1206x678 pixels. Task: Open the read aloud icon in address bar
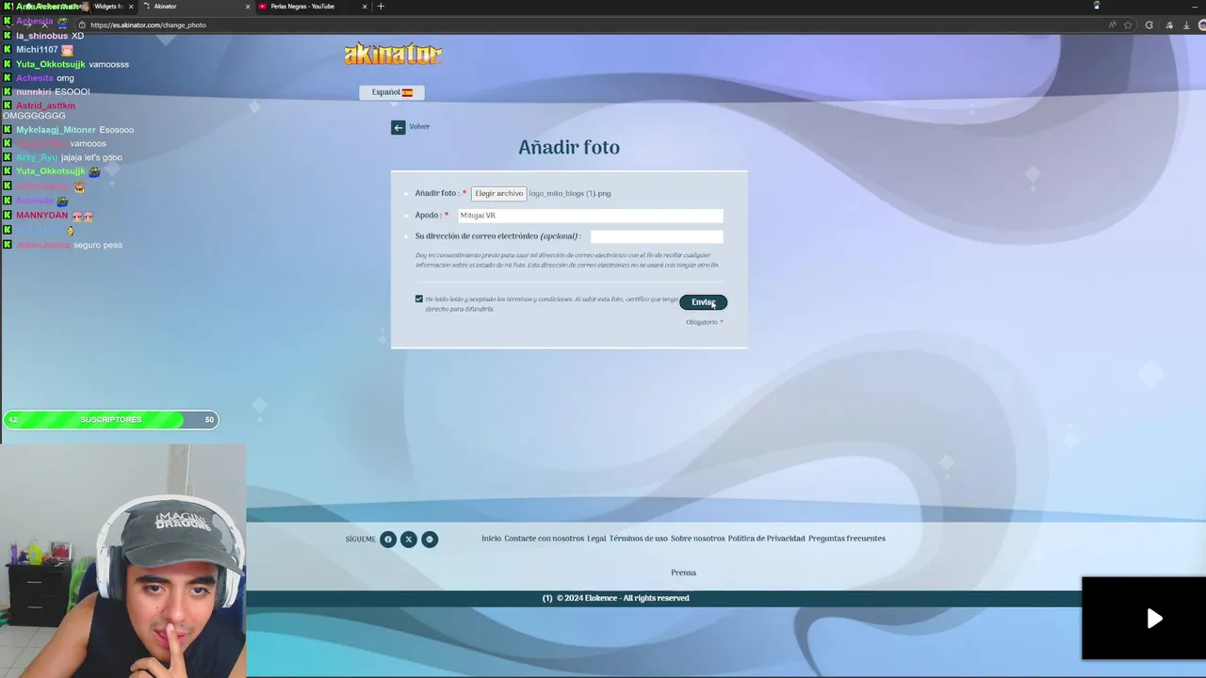(x=1113, y=25)
